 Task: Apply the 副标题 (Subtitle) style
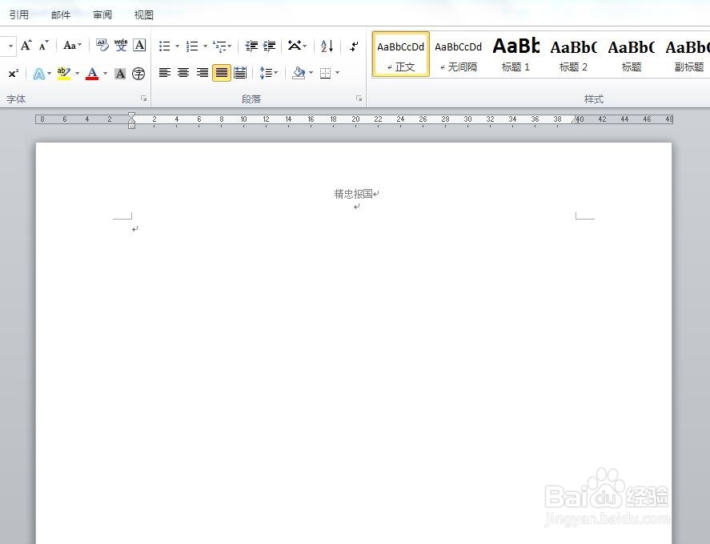[688, 54]
